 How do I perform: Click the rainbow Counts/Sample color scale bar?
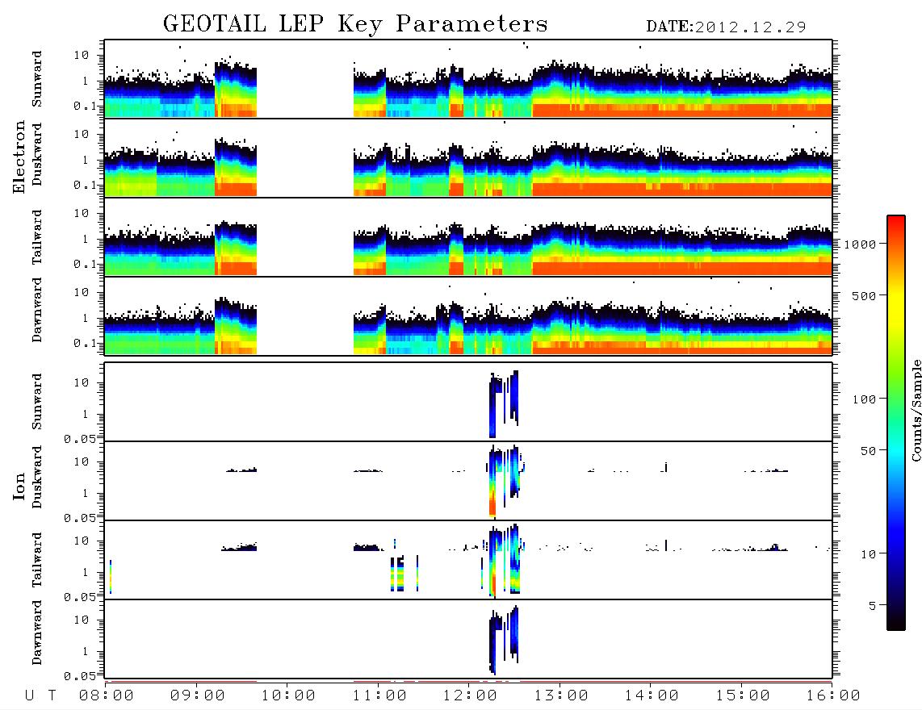[x=896, y=423]
